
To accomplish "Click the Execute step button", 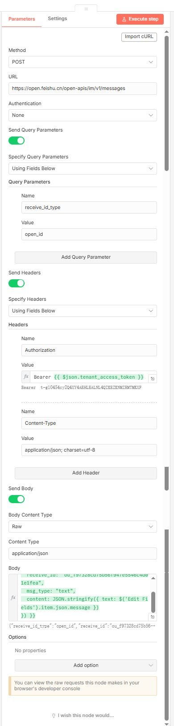I will tap(140, 19).
